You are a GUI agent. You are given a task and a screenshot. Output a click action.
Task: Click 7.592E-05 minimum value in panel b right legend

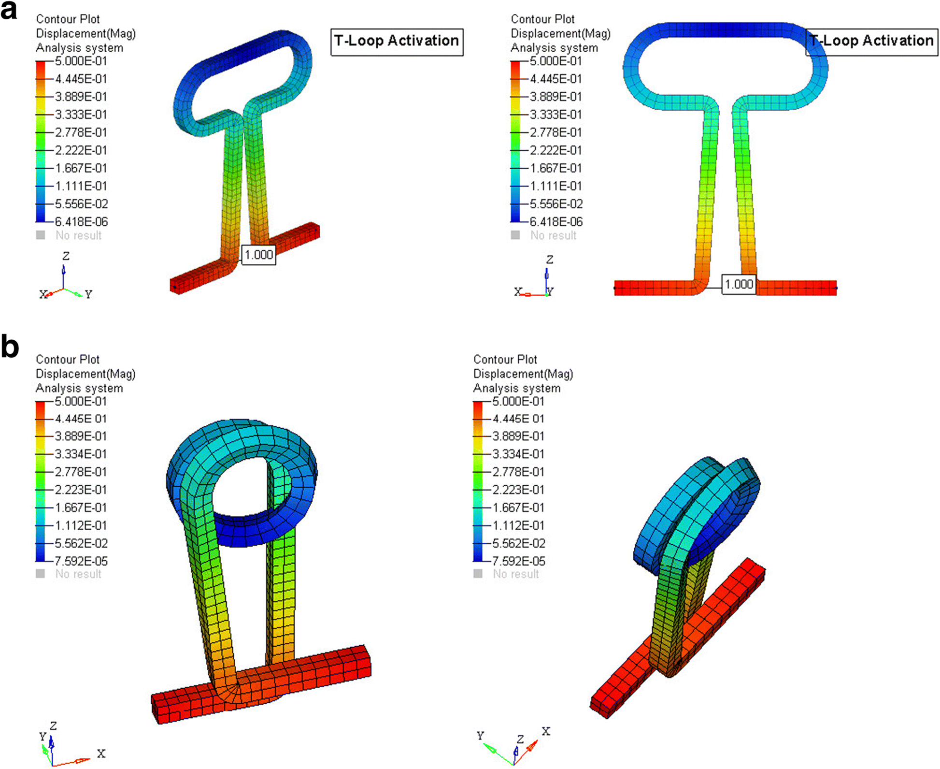pyautogui.click(x=519, y=561)
